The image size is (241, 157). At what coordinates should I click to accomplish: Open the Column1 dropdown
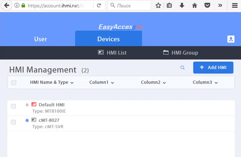click(x=102, y=82)
